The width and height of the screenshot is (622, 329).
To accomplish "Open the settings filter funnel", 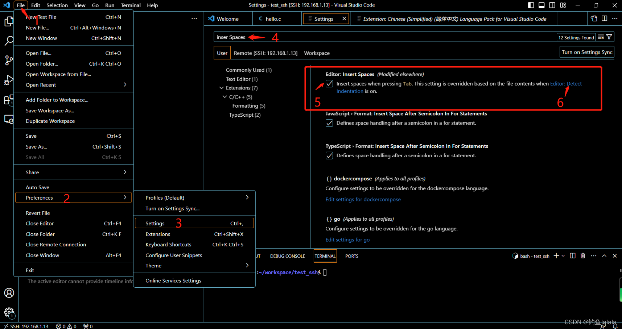I will (609, 37).
